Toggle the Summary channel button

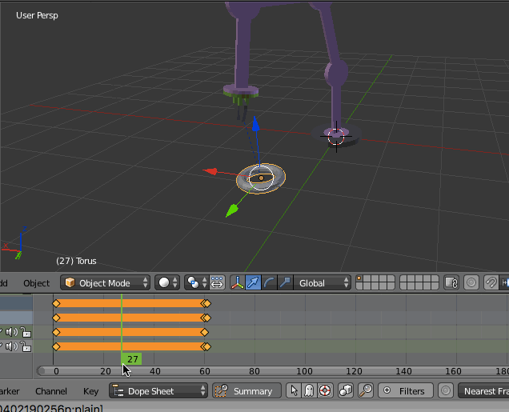coord(246,390)
